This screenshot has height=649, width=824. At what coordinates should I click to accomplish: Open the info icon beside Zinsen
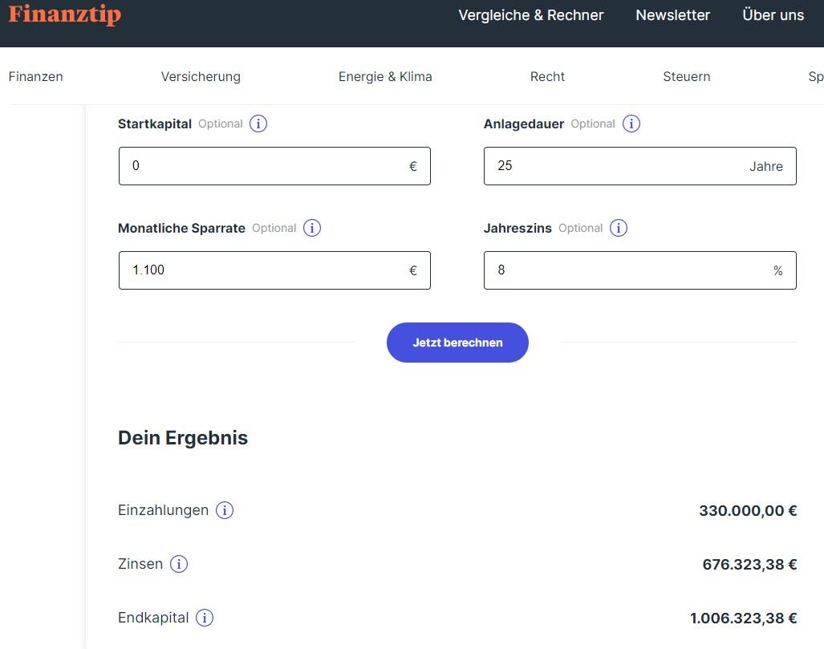pos(179,564)
